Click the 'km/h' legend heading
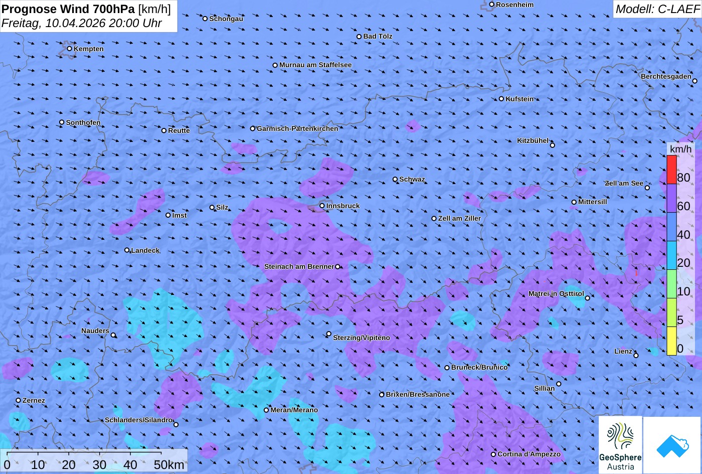 pyautogui.click(x=681, y=148)
